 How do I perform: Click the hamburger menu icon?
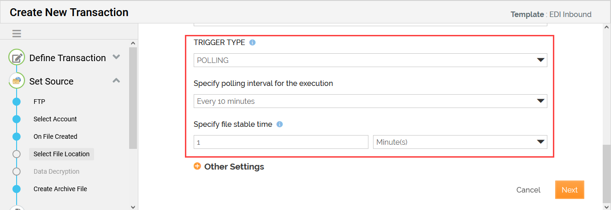click(17, 34)
